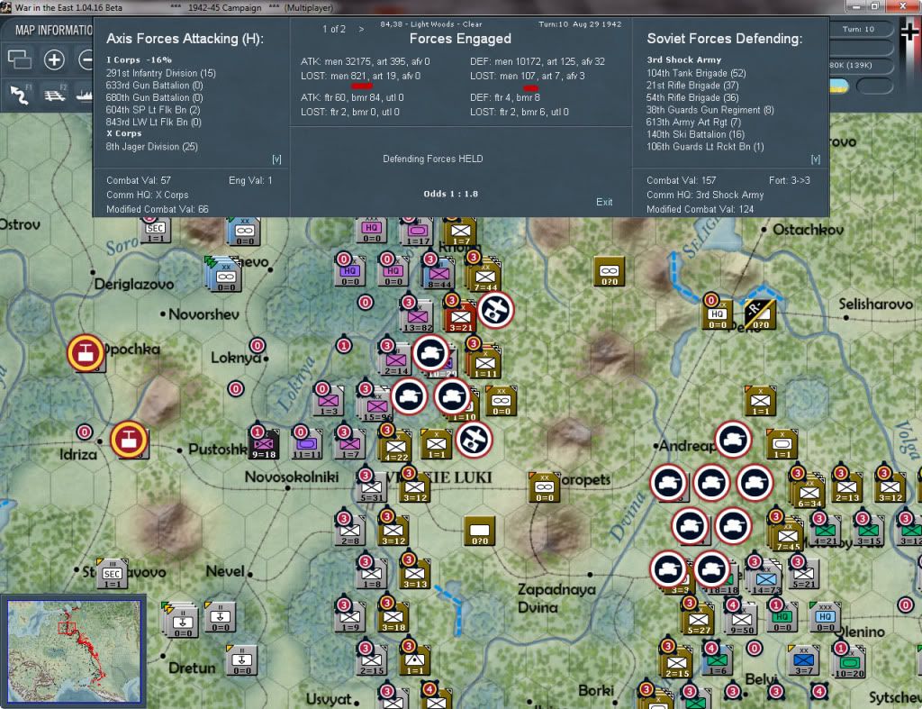Viewport: 922px width, 709px height.
Task: Click '21st Rifle Brigade (37)' entry
Action: pos(692,86)
